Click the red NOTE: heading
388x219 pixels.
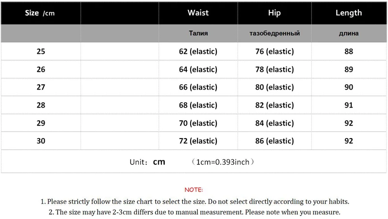[x=194, y=190]
